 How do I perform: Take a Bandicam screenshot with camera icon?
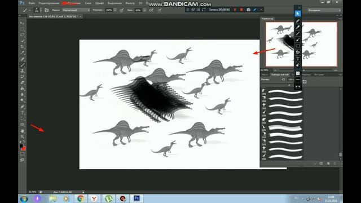click(248, 10)
